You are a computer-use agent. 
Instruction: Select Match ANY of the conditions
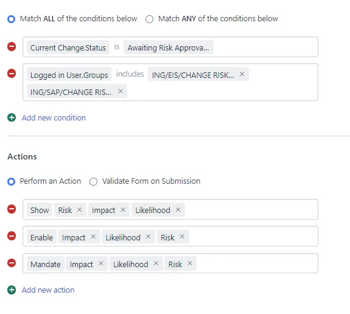click(x=149, y=19)
